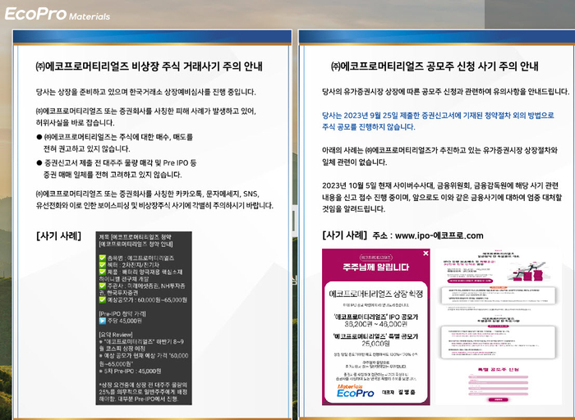Image resolution: width=575 pixels, height=420 pixels.
Task: Click line 당사의 유가증권시장 상장에 따른 공모주
Action: 445,92
